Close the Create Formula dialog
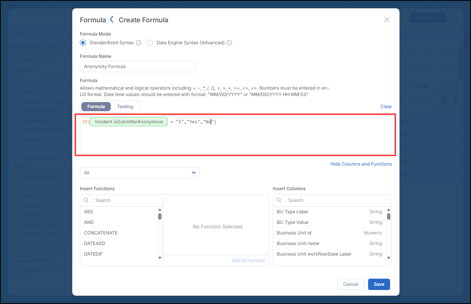This screenshot has width=471, height=304. click(x=387, y=20)
